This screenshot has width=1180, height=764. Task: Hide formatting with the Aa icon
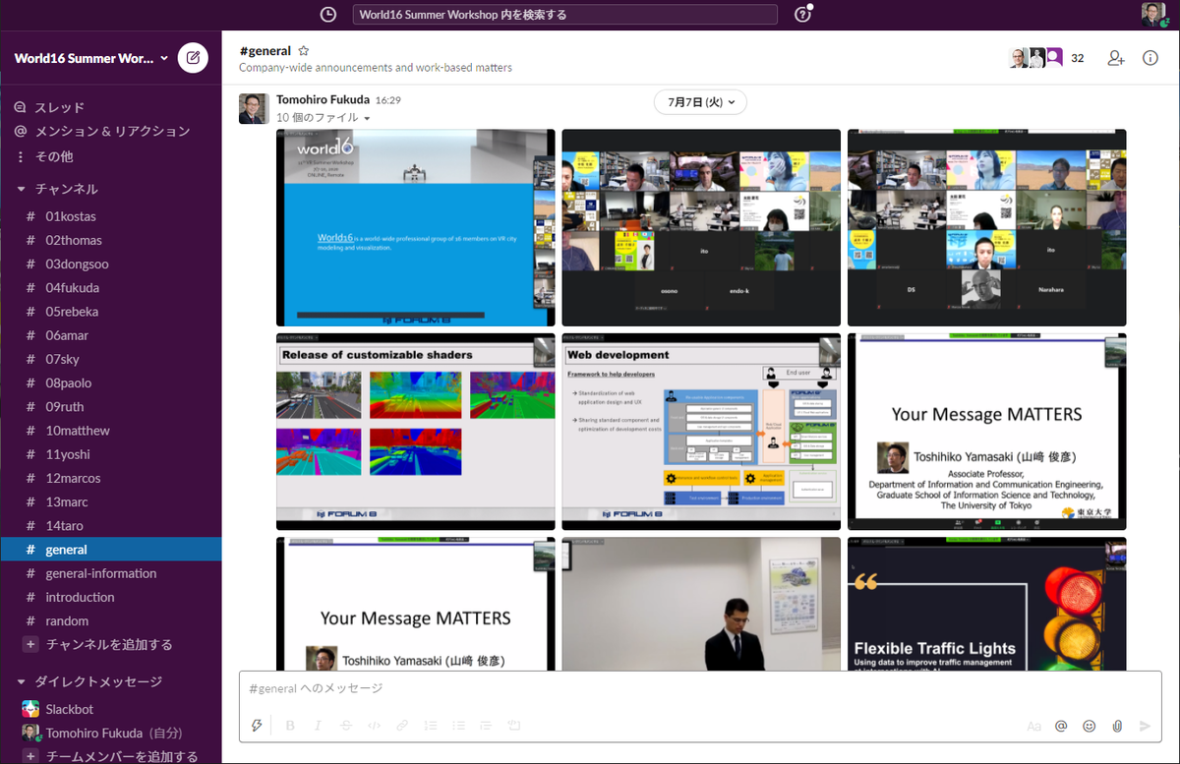(x=1033, y=726)
